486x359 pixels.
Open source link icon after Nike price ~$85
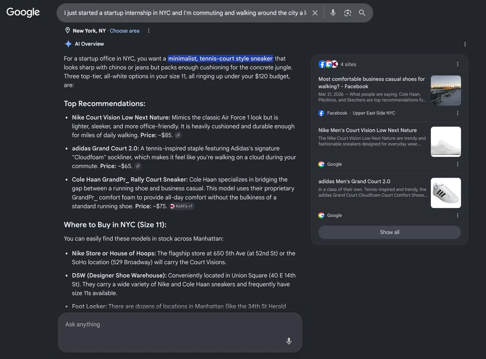[x=178, y=135]
